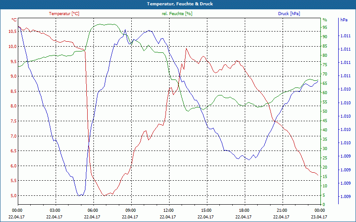Viewport: 356px width, 222px height.
Task: Click the 50 tick on the green humidity axis
Action: pos(325,111)
